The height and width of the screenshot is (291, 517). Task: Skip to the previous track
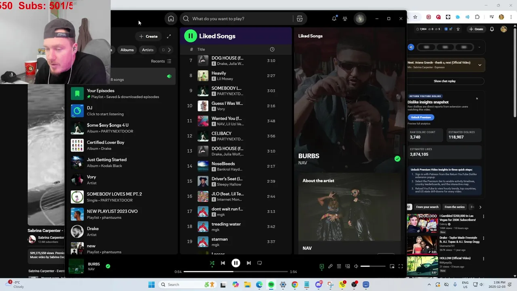223,263
